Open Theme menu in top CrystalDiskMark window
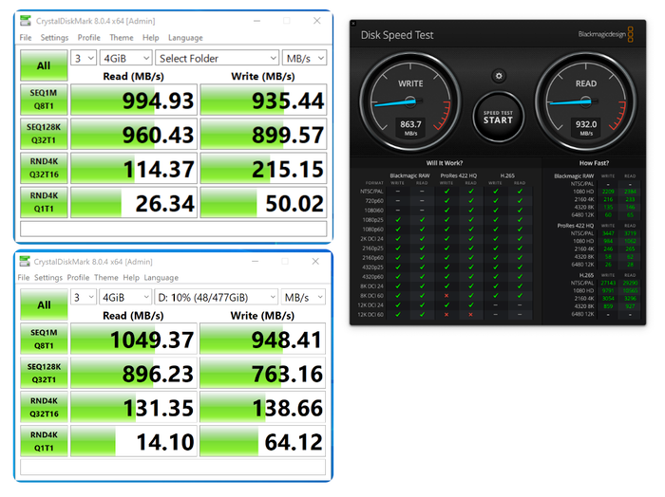The width and height of the screenshot is (665, 497). 122,37
